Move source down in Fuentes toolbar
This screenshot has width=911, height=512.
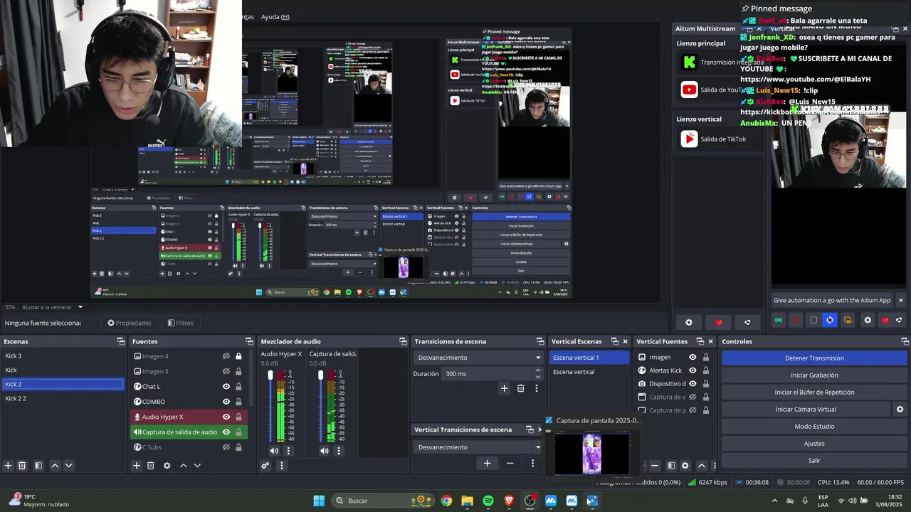(197, 466)
